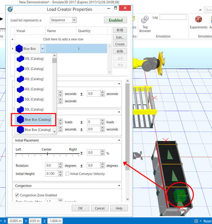Select the first 40L [Catalog] item
This screenshot has width=212, height=224.
(34, 79)
